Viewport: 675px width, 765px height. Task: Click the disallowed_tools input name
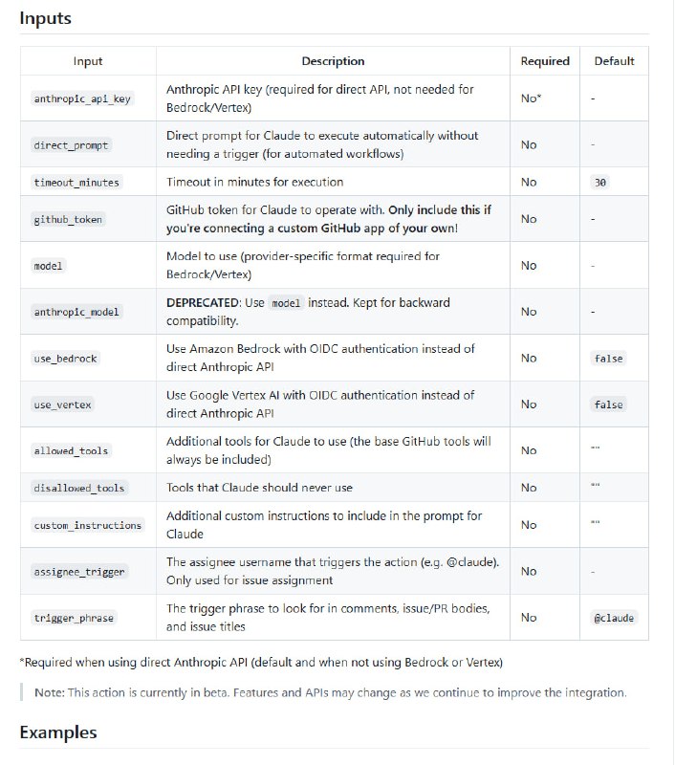pyautogui.click(x=79, y=488)
